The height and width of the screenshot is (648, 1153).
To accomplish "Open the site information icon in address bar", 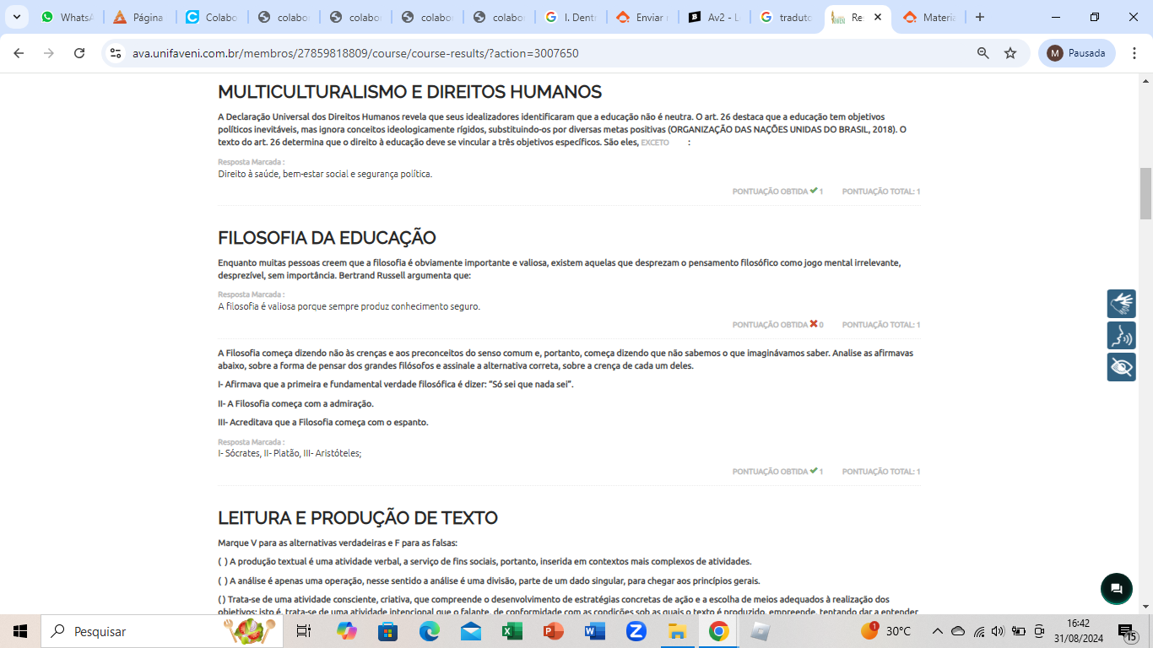I will [116, 53].
